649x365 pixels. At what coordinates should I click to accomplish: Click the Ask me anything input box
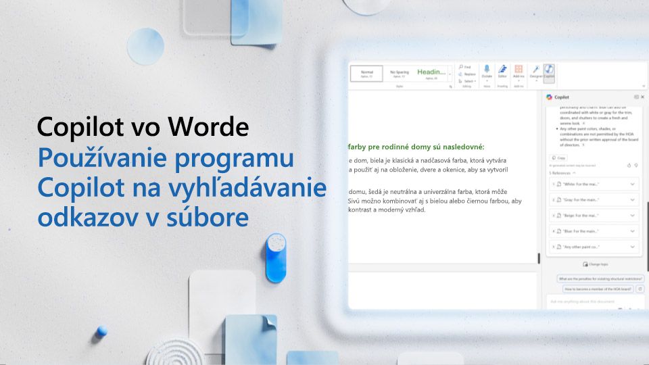click(594, 301)
